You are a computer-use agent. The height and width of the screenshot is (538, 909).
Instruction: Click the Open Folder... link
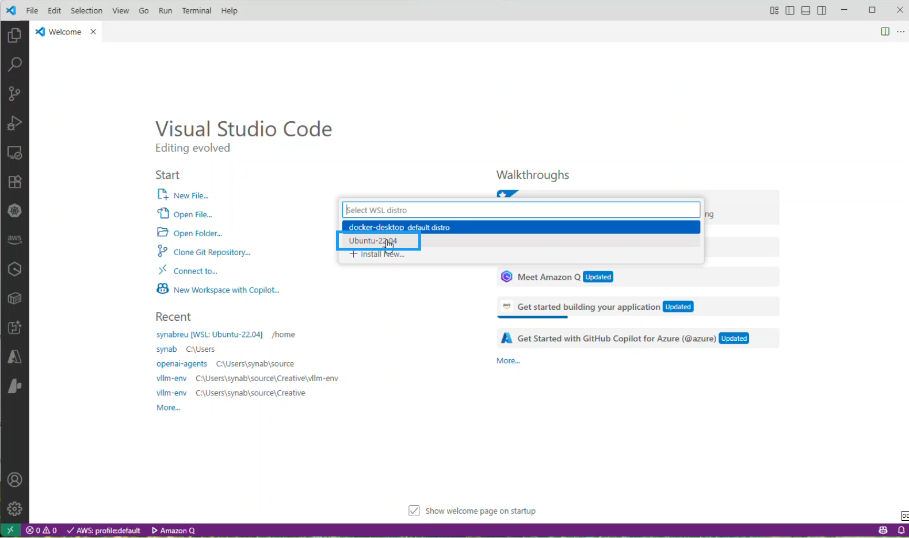click(198, 233)
